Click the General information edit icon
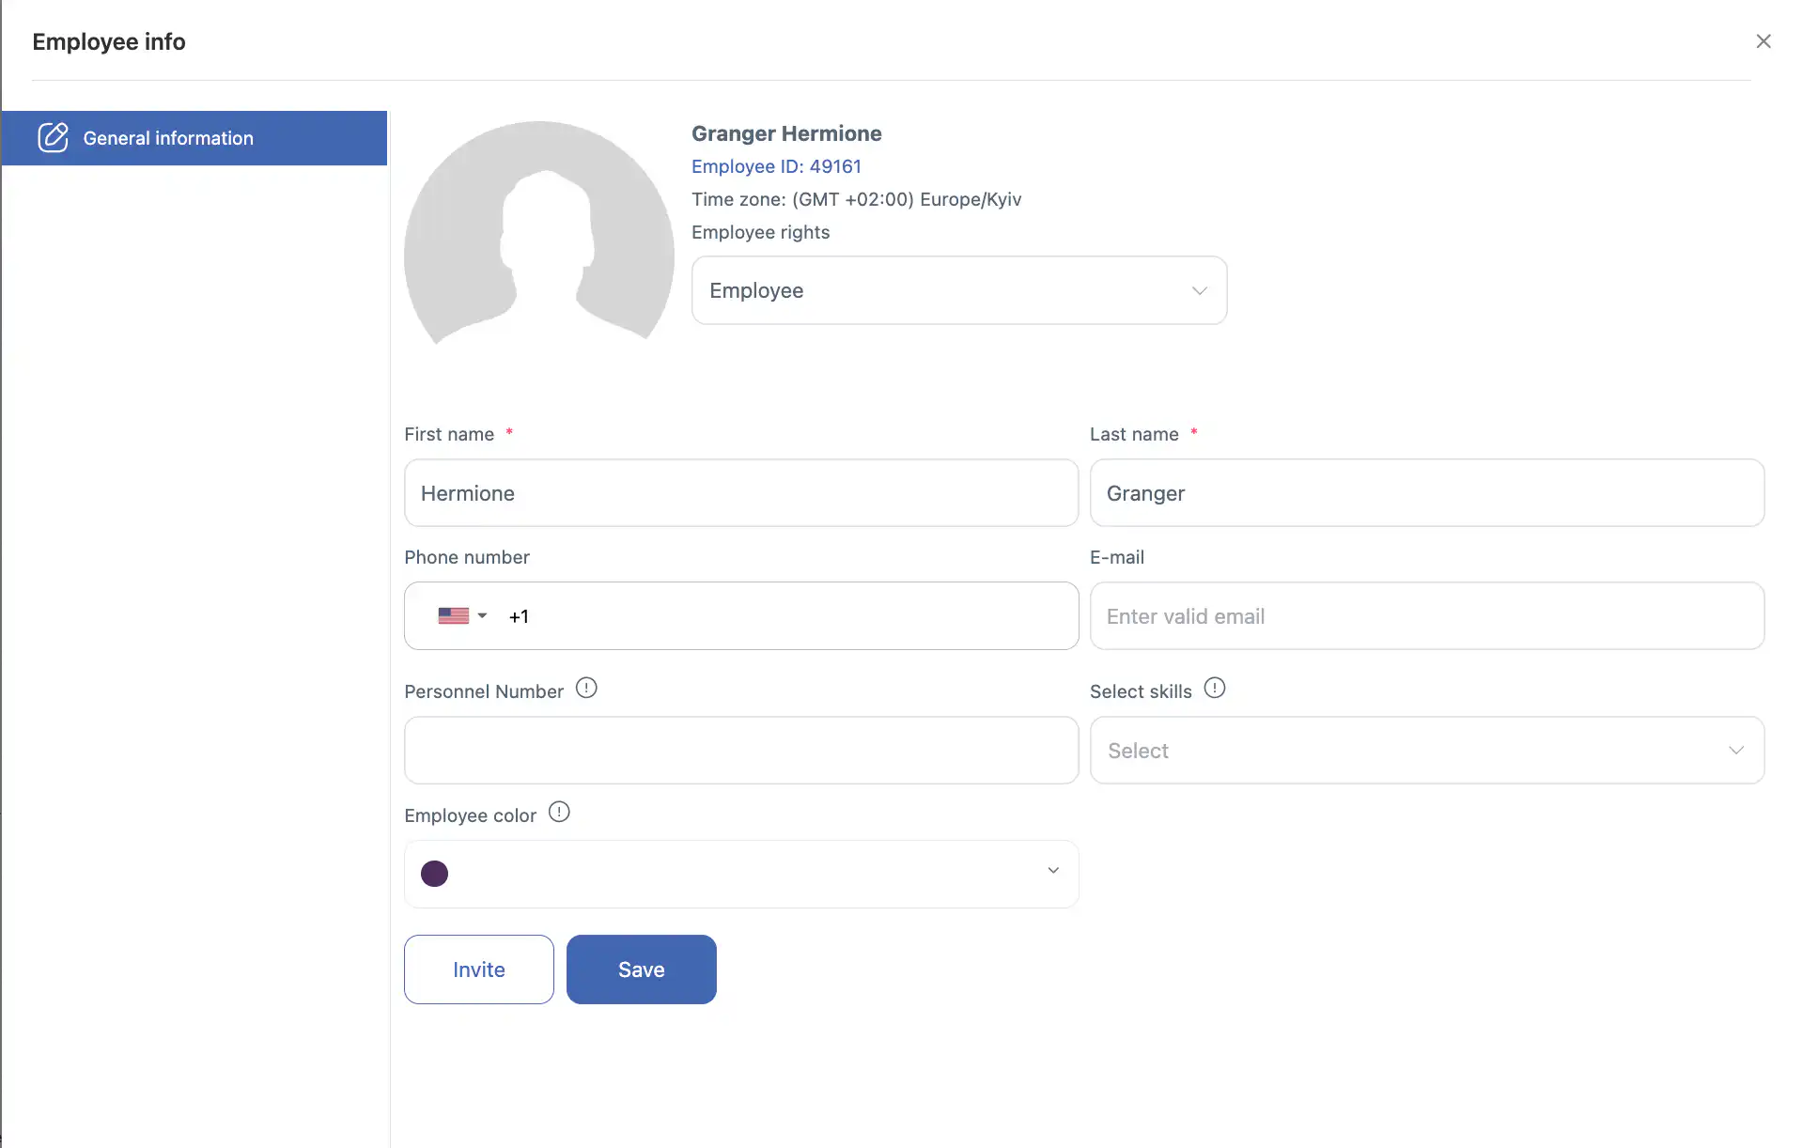 (x=53, y=137)
